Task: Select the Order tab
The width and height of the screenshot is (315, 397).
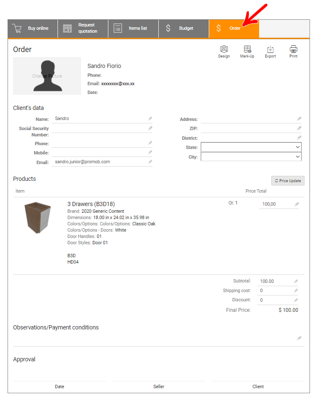Action: tap(234, 29)
